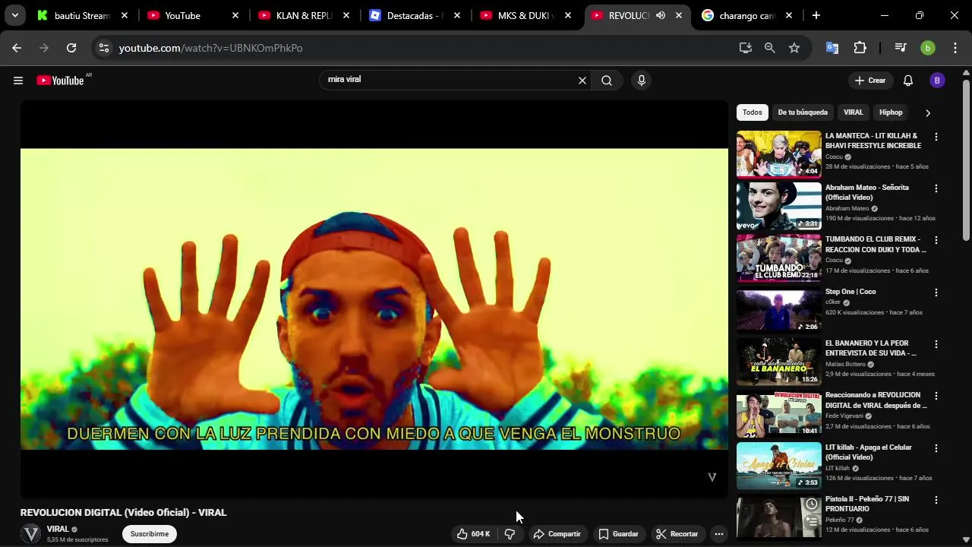Mute the REVOLUCION tab audio icon
972x547 pixels.
pyautogui.click(x=661, y=15)
